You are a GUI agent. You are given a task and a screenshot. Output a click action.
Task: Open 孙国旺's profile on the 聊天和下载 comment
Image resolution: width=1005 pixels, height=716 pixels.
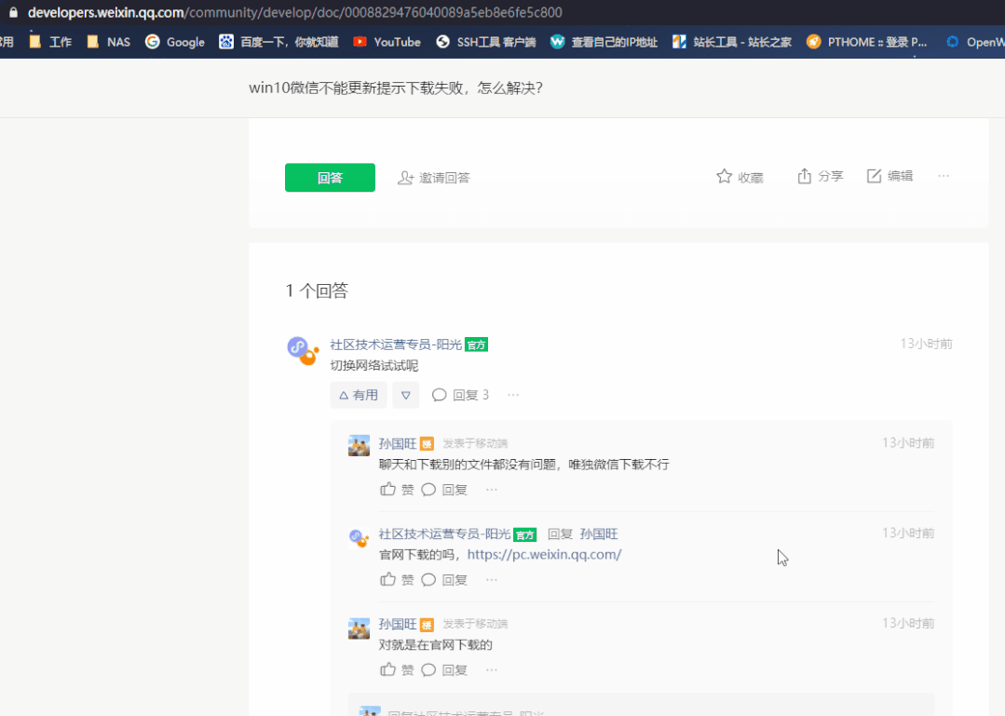point(398,443)
